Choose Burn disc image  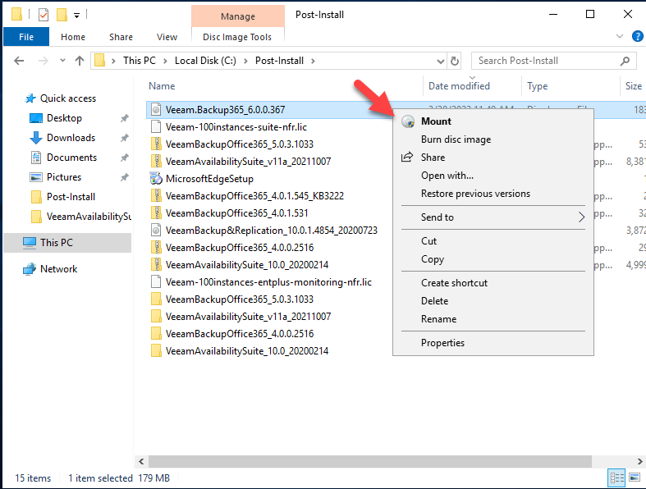pos(493,139)
